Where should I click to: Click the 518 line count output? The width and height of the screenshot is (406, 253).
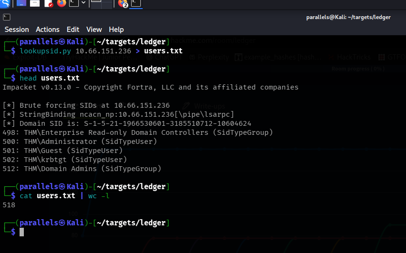pyautogui.click(x=9, y=205)
